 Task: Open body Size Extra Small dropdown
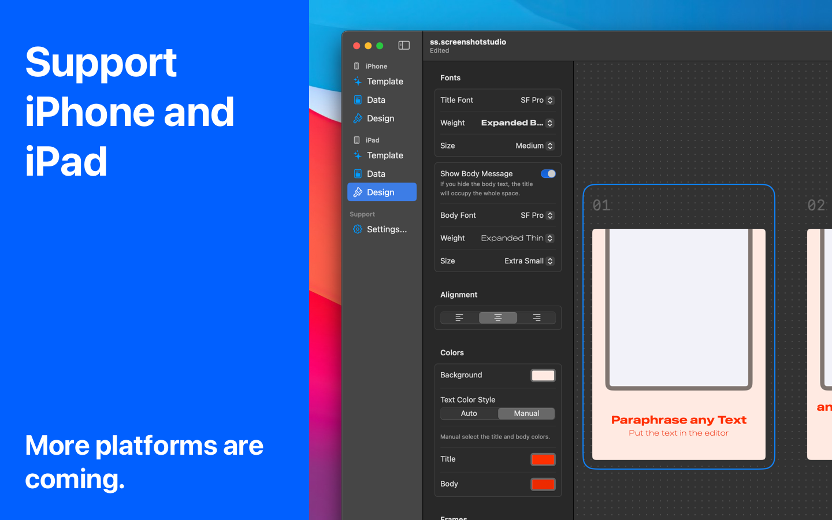[x=529, y=261]
